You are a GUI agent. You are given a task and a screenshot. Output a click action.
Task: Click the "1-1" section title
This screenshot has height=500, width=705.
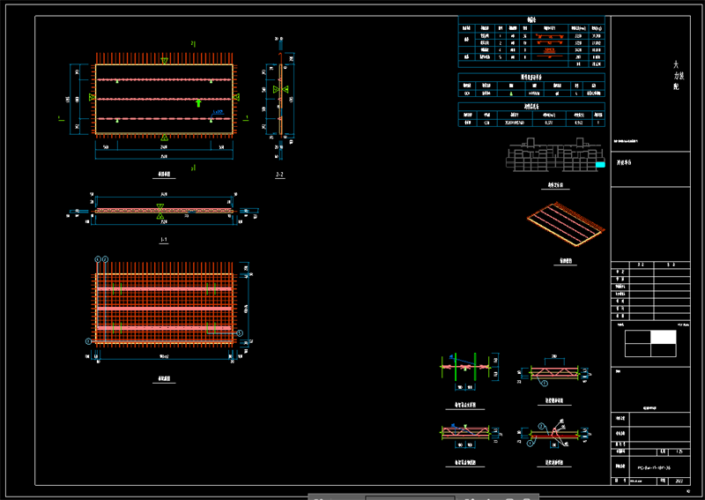(164, 240)
